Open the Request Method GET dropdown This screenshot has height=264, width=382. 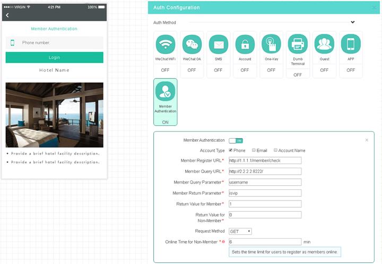240,231
